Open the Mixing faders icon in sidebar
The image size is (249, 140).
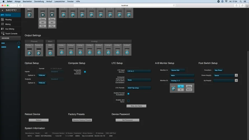3,24
